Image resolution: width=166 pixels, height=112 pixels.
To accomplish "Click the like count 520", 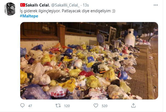I will 104,106.
